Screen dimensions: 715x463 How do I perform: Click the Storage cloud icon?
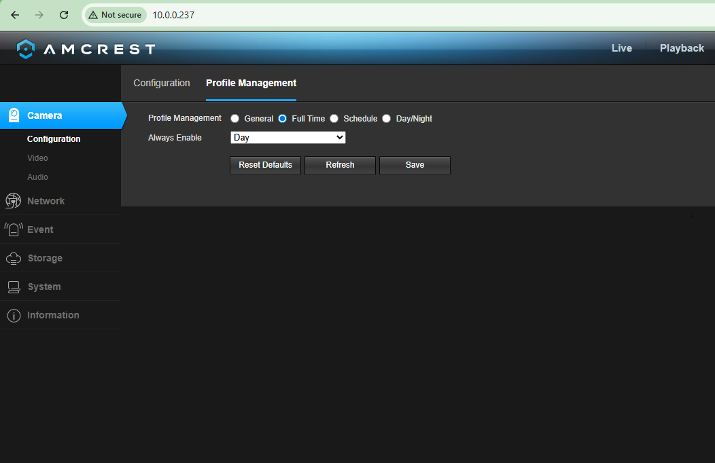click(x=14, y=258)
